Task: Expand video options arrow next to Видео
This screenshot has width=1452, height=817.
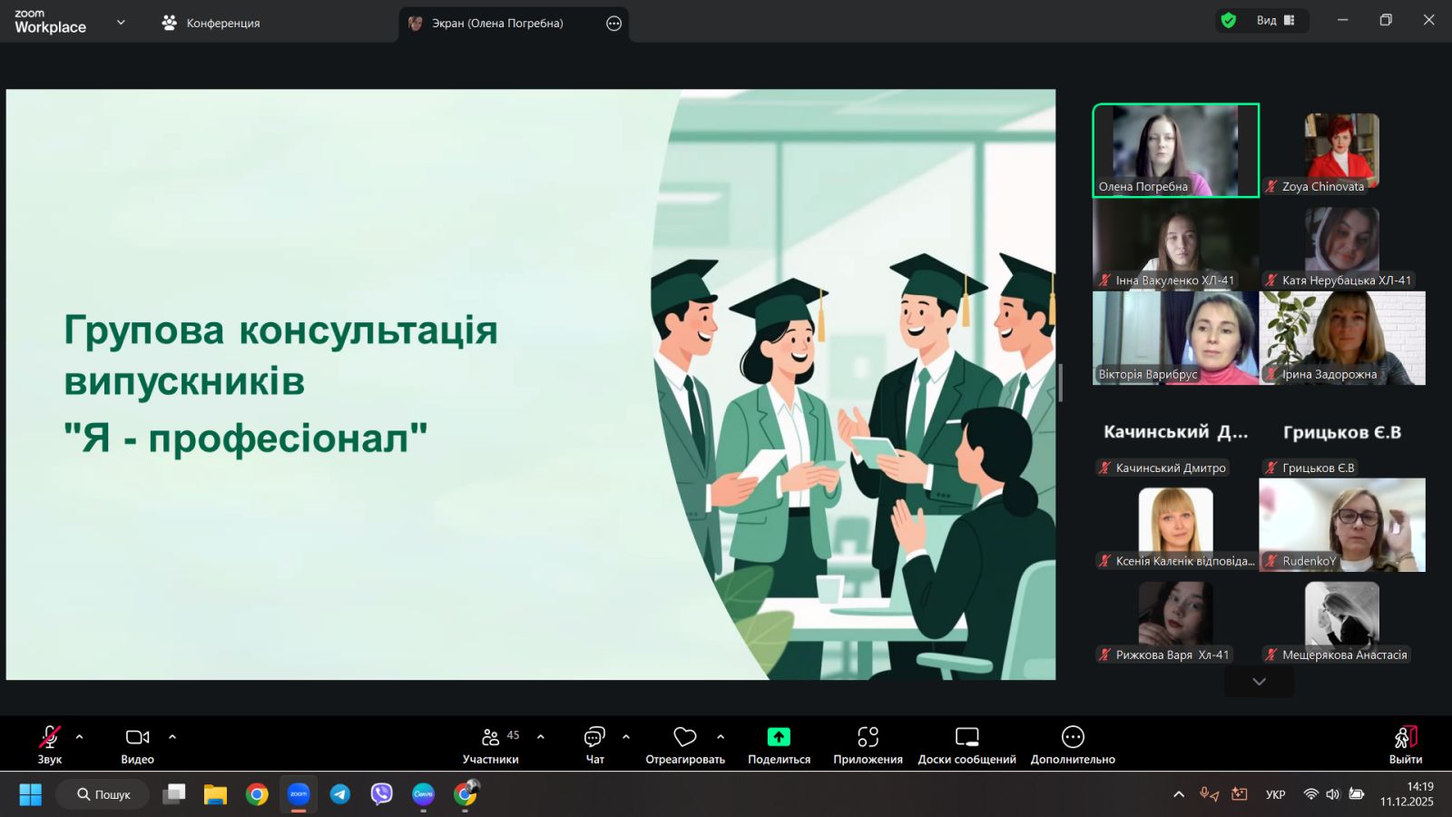Action: pyautogui.click(x=172, y=737)
